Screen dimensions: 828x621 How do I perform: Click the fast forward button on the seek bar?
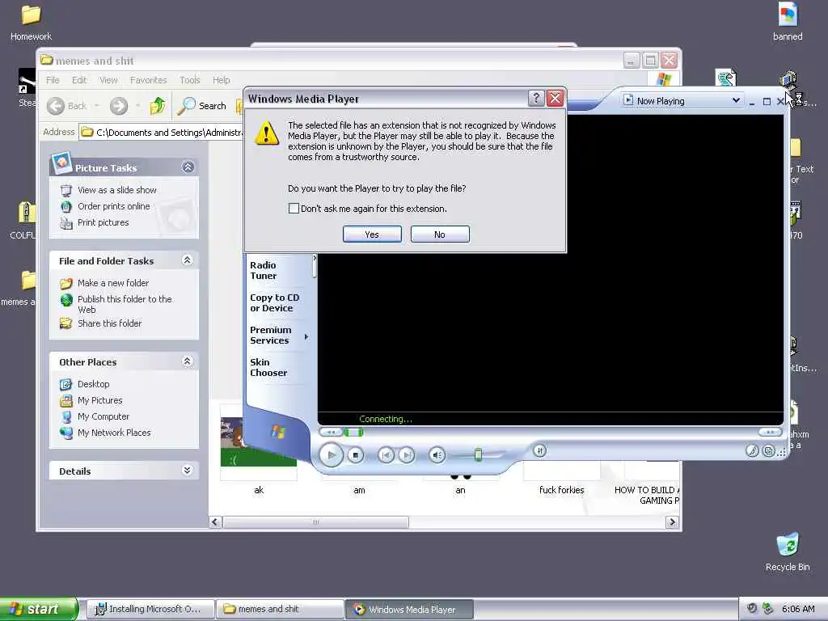(x=770, y=432)
